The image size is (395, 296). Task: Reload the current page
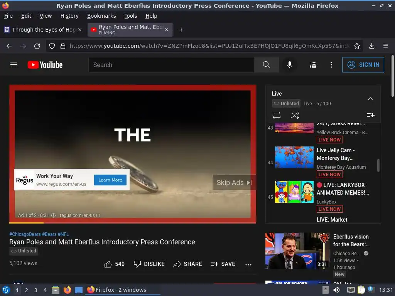pyautogui.click(x=37, y=46)
